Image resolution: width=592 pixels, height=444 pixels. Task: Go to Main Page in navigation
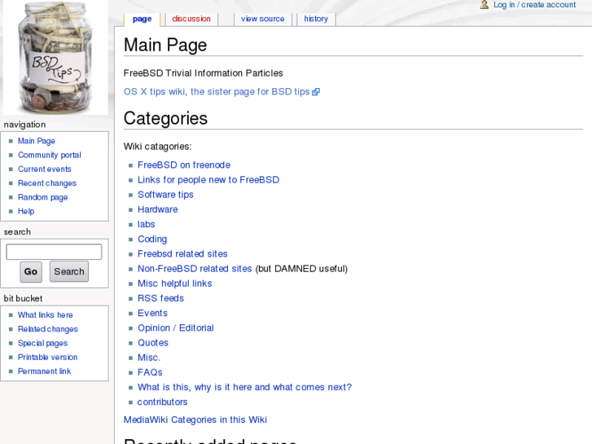37,141
